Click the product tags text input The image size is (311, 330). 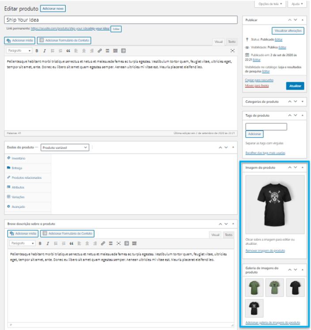[x=266, y=127]
